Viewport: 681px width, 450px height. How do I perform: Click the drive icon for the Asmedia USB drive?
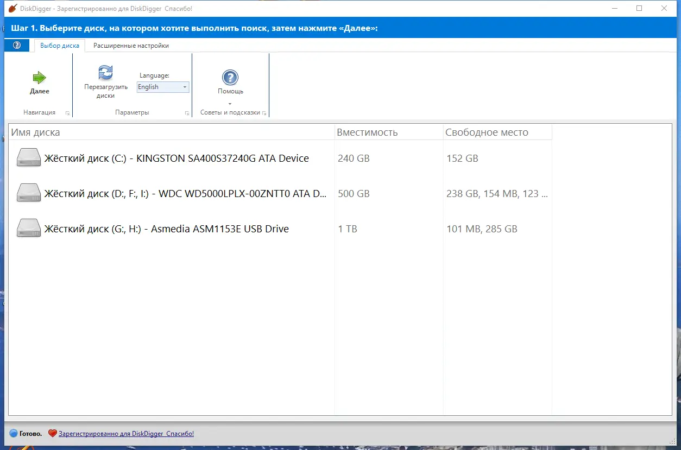pyautogui.click(x=28, y=227)
